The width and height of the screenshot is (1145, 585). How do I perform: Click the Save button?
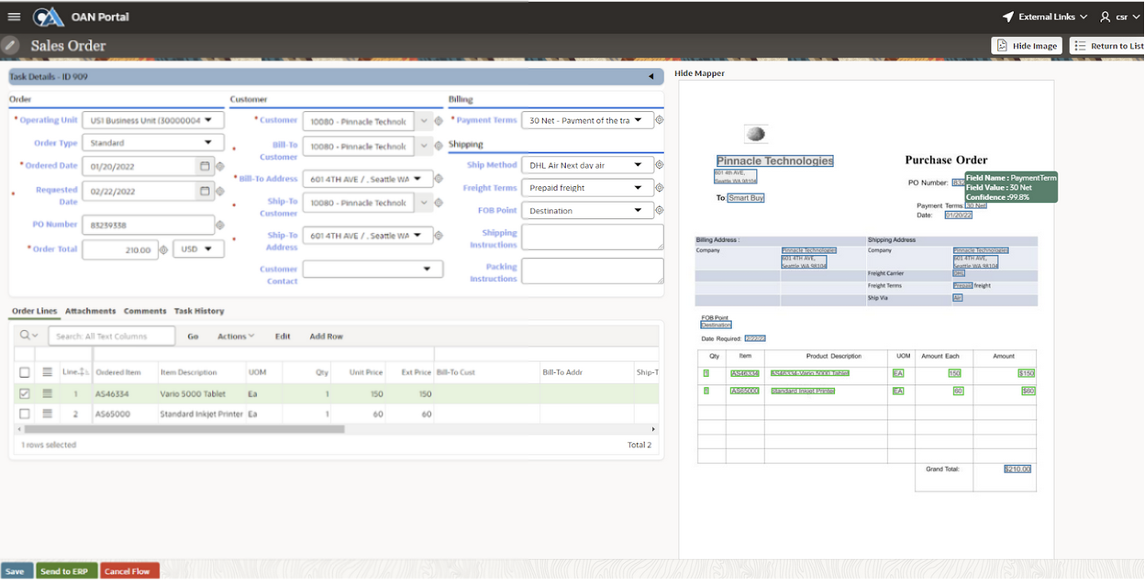16,571
